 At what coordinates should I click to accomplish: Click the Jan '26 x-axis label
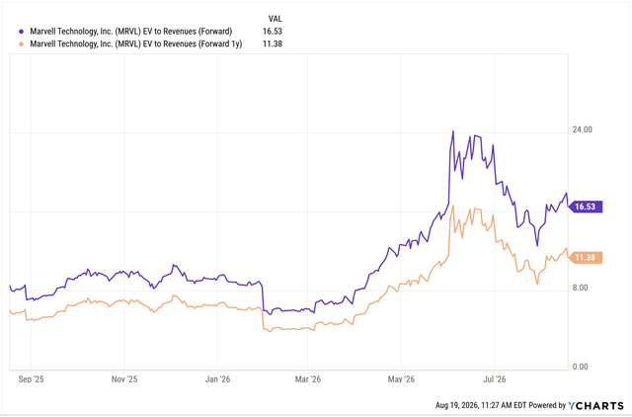coord(217,379)
